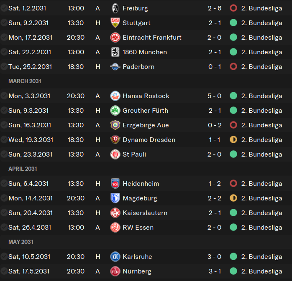Open the Nürnberg team name link
The width and height of the screenshot is (292, 281).
137,271
